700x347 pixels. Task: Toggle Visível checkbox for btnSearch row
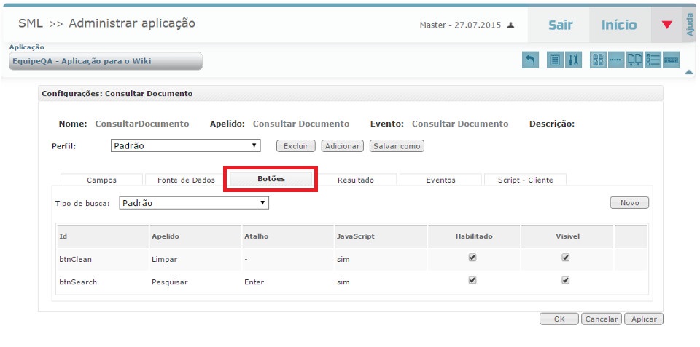pos(566,281)
